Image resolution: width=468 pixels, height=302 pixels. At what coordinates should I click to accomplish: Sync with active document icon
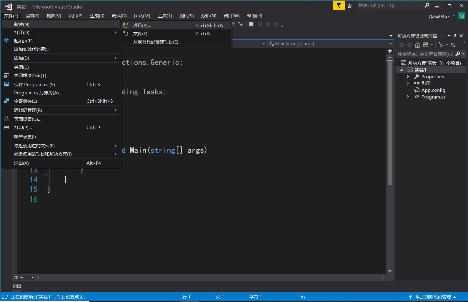(453, 45)
